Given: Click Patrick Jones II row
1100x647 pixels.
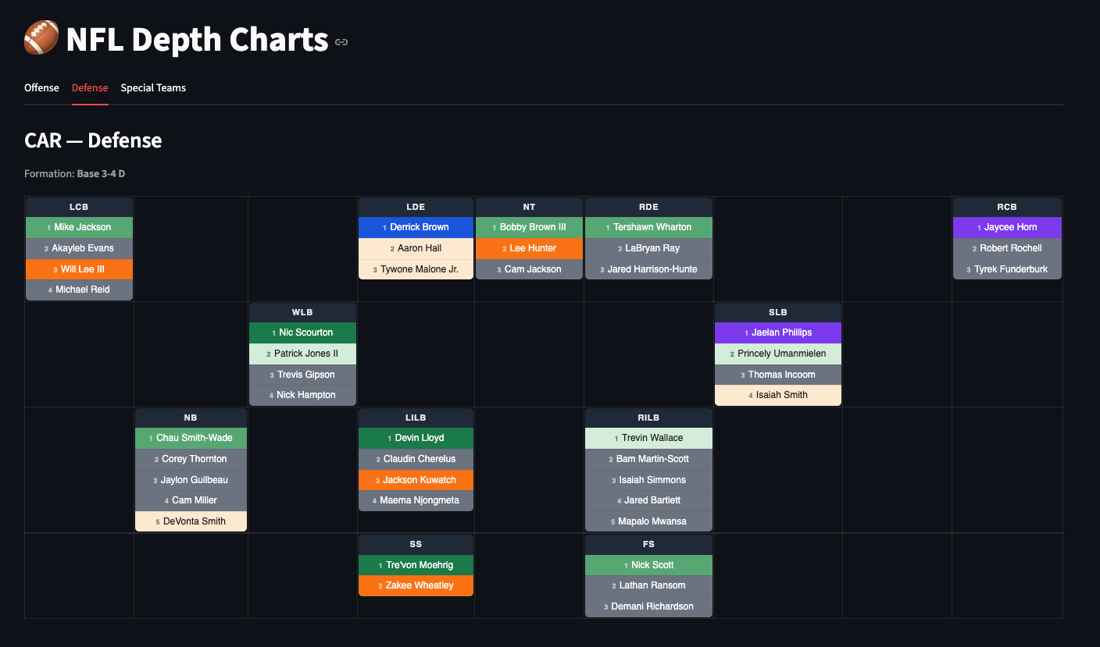Looking at the screenshot, I should [x=302, y=354].
